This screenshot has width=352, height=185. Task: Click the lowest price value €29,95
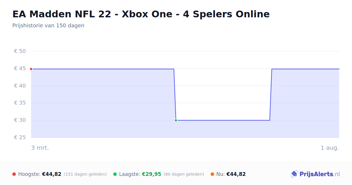pyautogui.click(x=152, y=174)
